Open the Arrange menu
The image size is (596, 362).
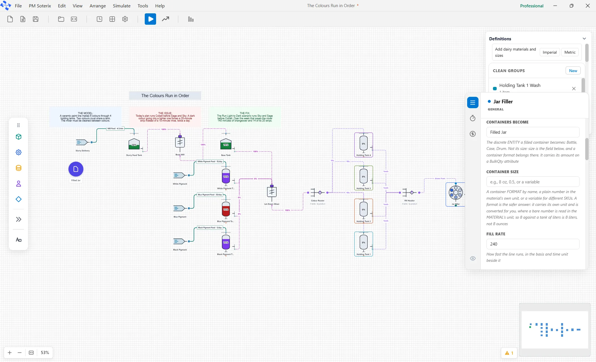[x=98, y=6]
